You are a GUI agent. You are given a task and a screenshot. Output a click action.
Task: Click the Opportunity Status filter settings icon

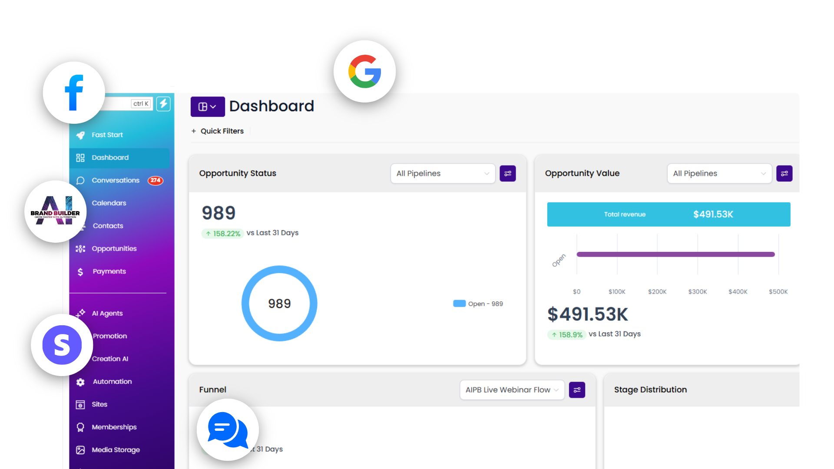[x=507, y=173]
